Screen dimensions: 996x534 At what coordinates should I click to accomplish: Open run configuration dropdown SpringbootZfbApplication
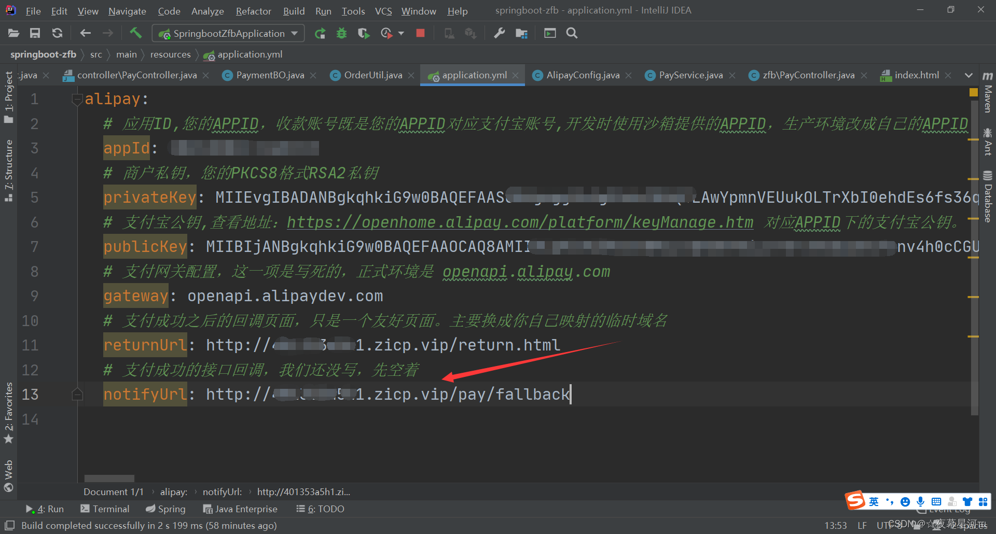228,34
